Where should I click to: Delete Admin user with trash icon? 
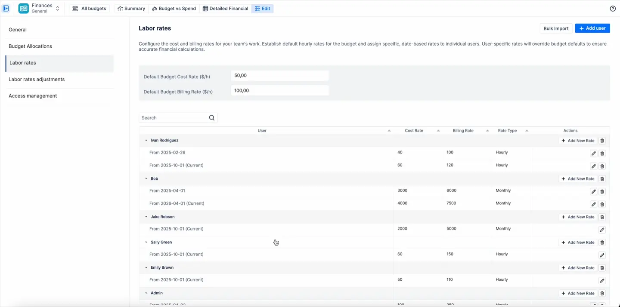[602, 293]
